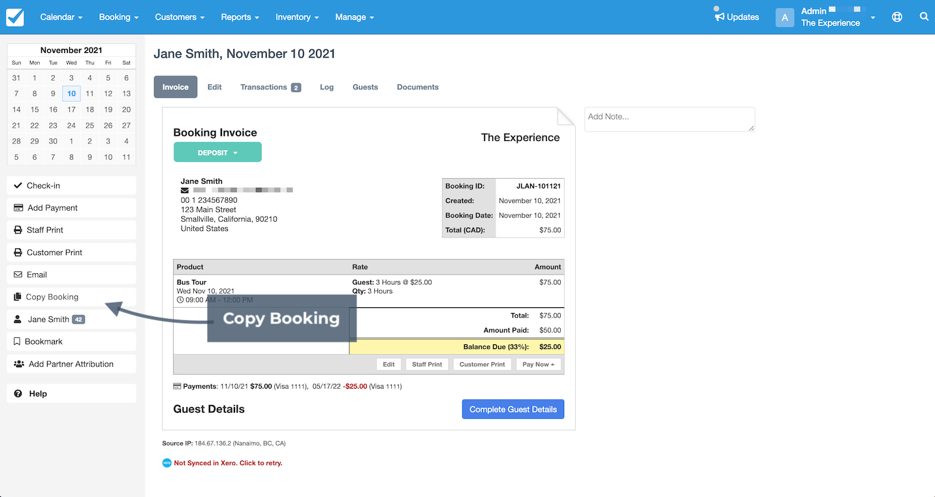Viewport: 935px width, 497px height.
Task: Open Updates megaphone notifications
Action: pos(737,17)
